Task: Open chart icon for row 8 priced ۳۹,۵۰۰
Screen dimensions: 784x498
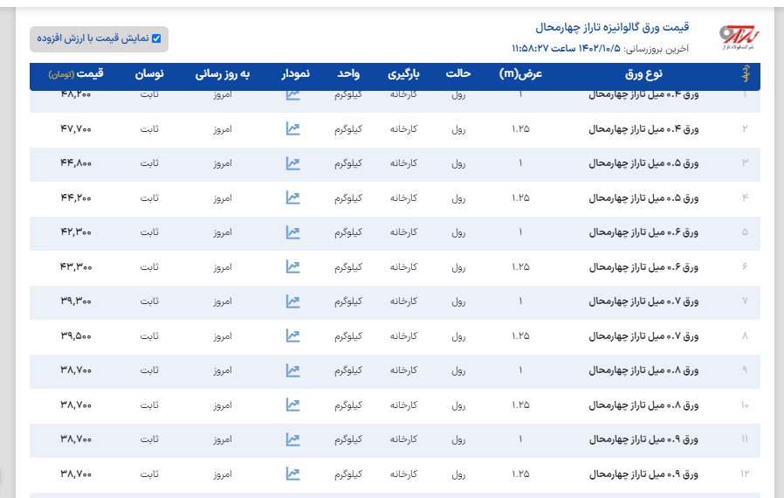Action: [x=292, y=335]
